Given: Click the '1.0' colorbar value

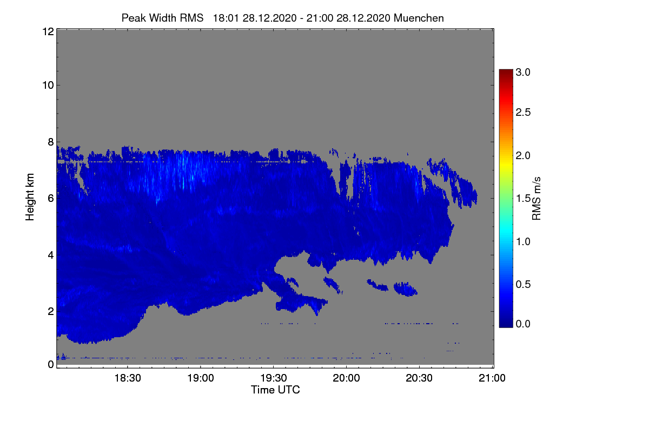Looking at the screenshot, I should 524,241.
